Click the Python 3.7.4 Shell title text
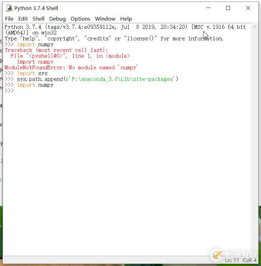This screenshot has height=266, width=261. click(x=36, y=8)
